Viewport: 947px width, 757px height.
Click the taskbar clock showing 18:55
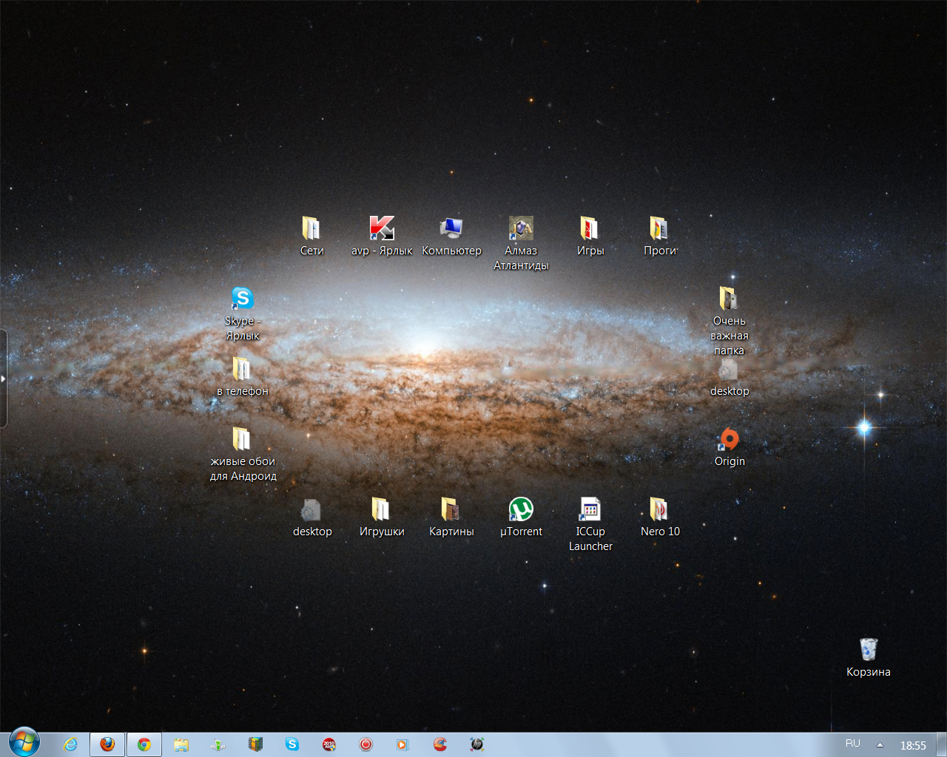click(x=913, y=745)
